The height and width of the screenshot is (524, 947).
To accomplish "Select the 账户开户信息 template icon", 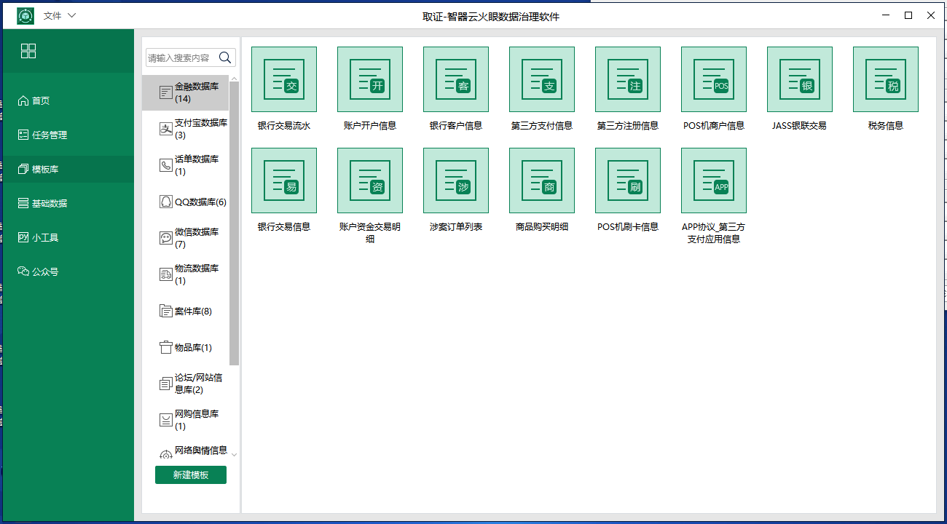I will coord(369,79).
